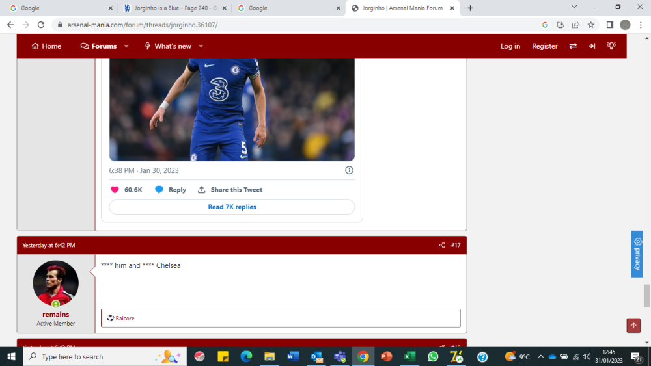Click the heart like icon on the tweet
Image resolution: width=651 pixels, height=366 pixels.
point(115,189)
